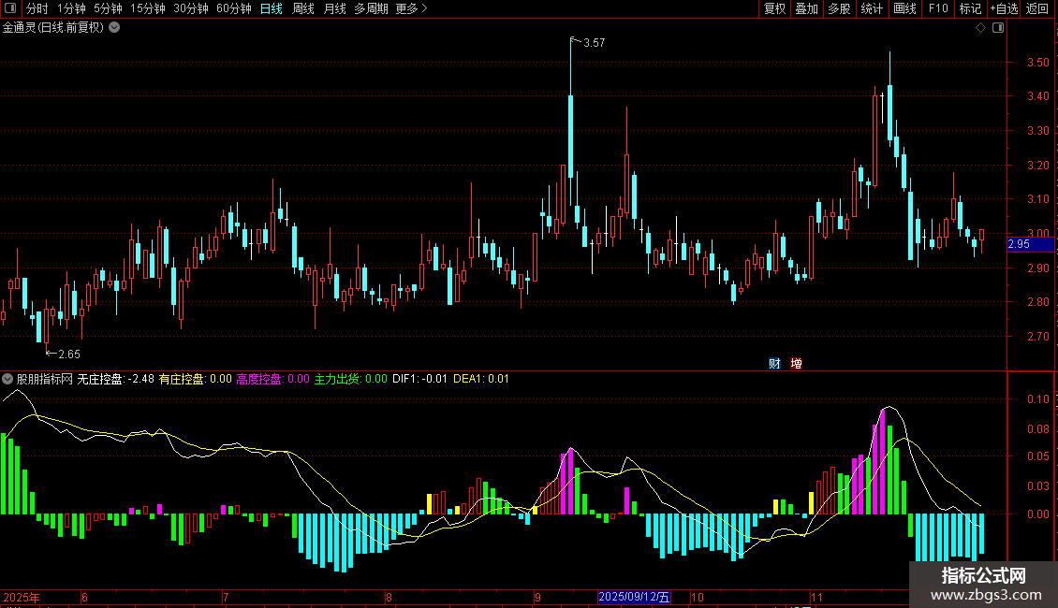
Task: Toggle the left sidebar panel icon
Action: 8,9
